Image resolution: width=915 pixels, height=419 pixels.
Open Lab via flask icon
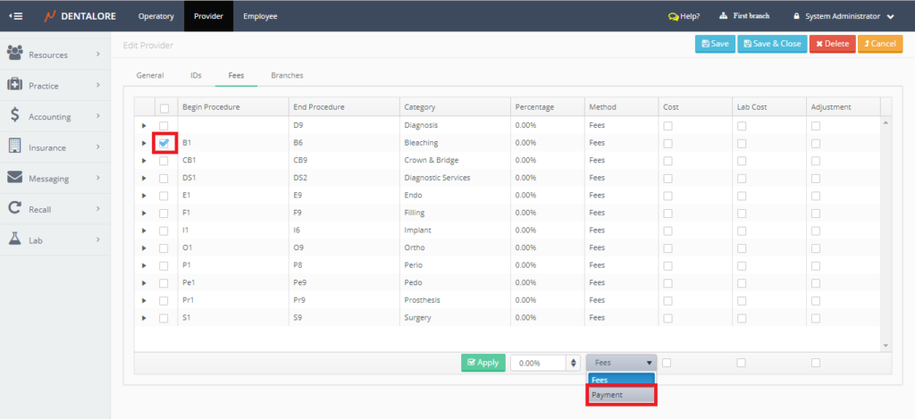tap(15, 239)
